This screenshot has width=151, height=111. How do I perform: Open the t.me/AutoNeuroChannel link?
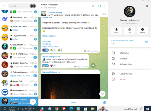click(122, 41)
